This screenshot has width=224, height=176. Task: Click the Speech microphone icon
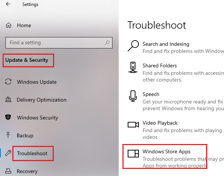tap(133, 96)
